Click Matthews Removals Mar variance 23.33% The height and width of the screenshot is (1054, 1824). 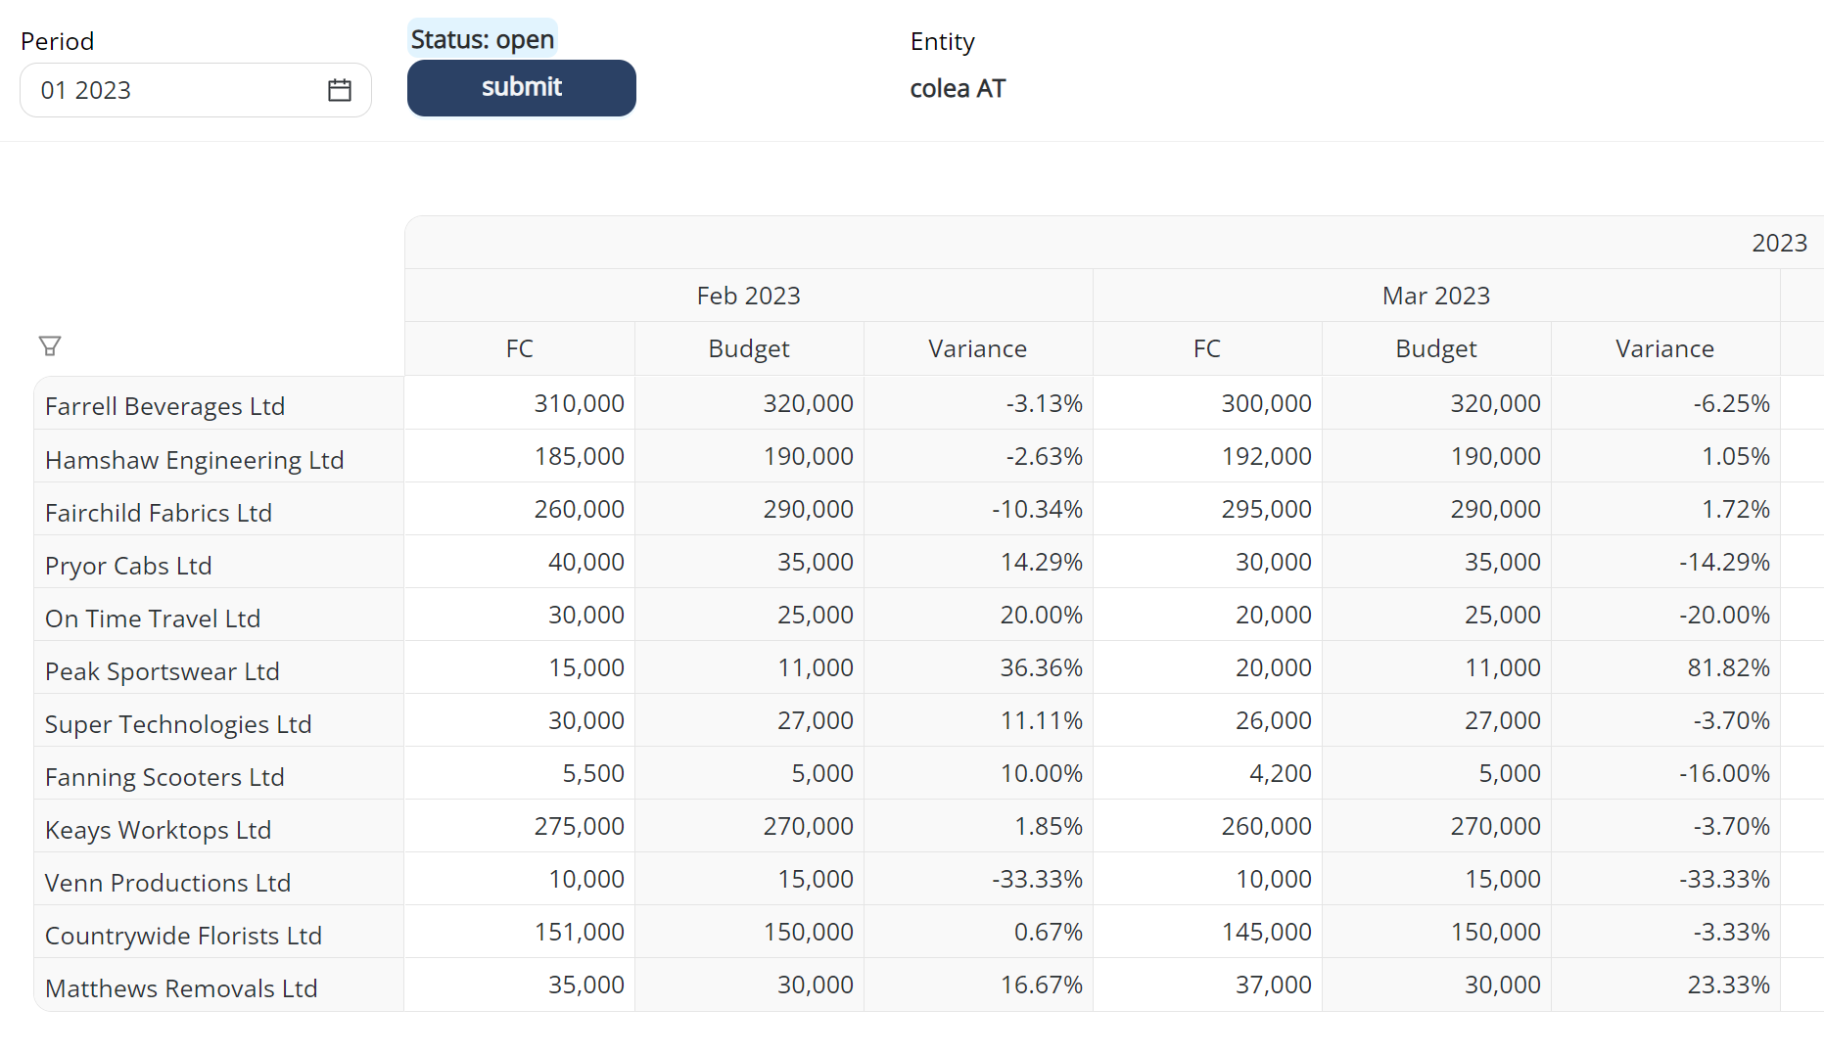pos(1665,985)
